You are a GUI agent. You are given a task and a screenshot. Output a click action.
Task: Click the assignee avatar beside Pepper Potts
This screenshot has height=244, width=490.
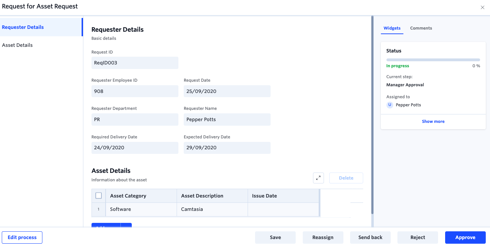click(x=390, y=105)
